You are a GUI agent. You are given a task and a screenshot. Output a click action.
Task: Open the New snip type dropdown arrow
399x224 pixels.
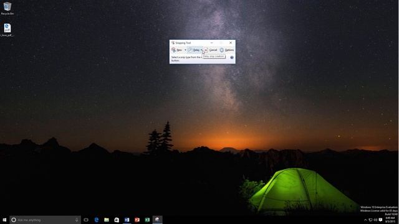[x=185, y=50]
